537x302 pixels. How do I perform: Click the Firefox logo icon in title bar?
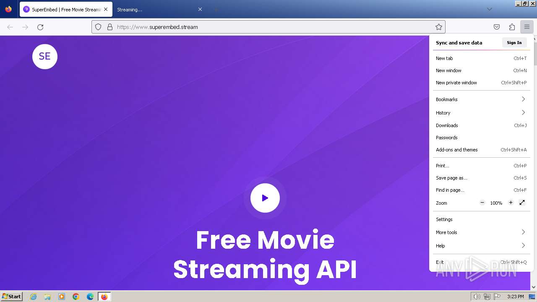click(x=8, y=9)
